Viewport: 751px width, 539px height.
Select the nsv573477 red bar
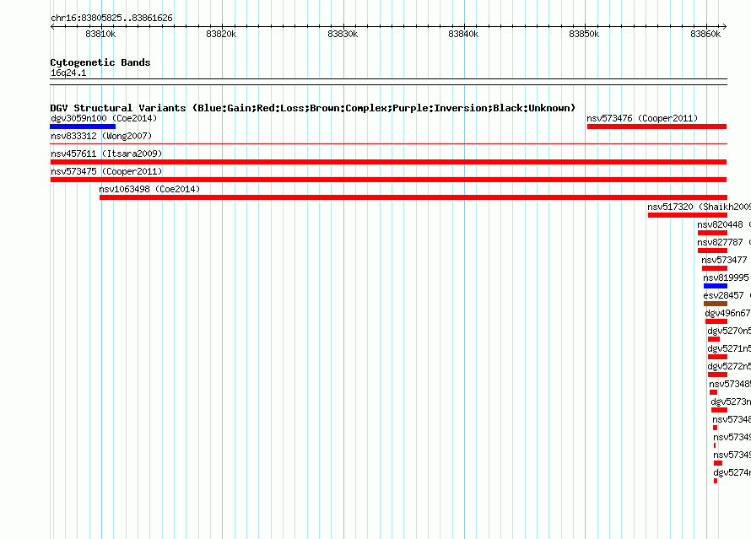[x=715, y=268]
